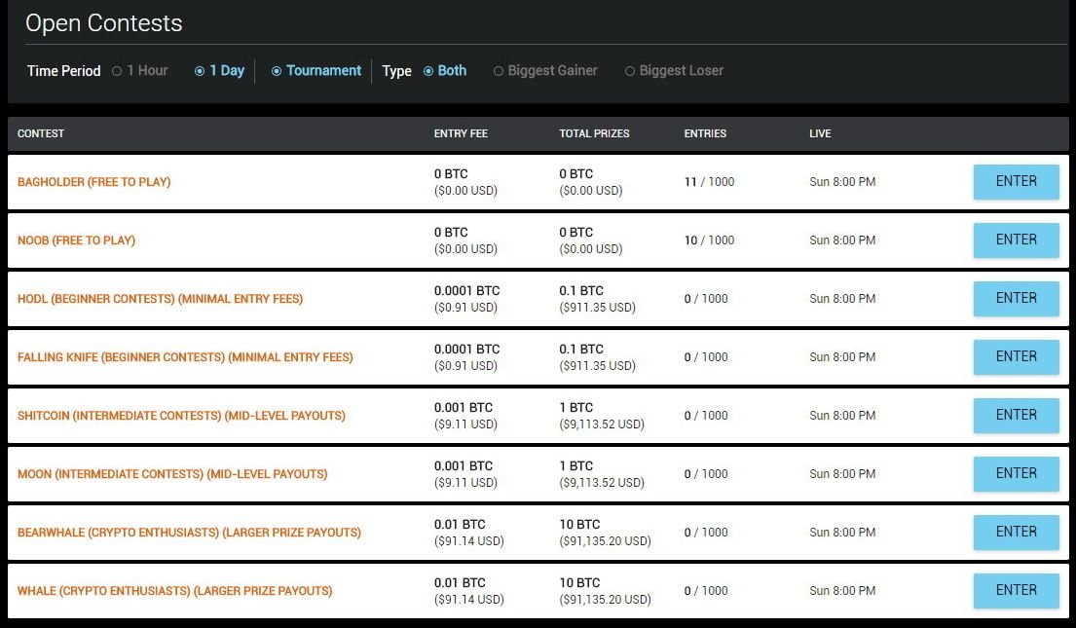
Task: Click BEARWHALE's 0.01 BTC entry fee
Action: (459, 524)
